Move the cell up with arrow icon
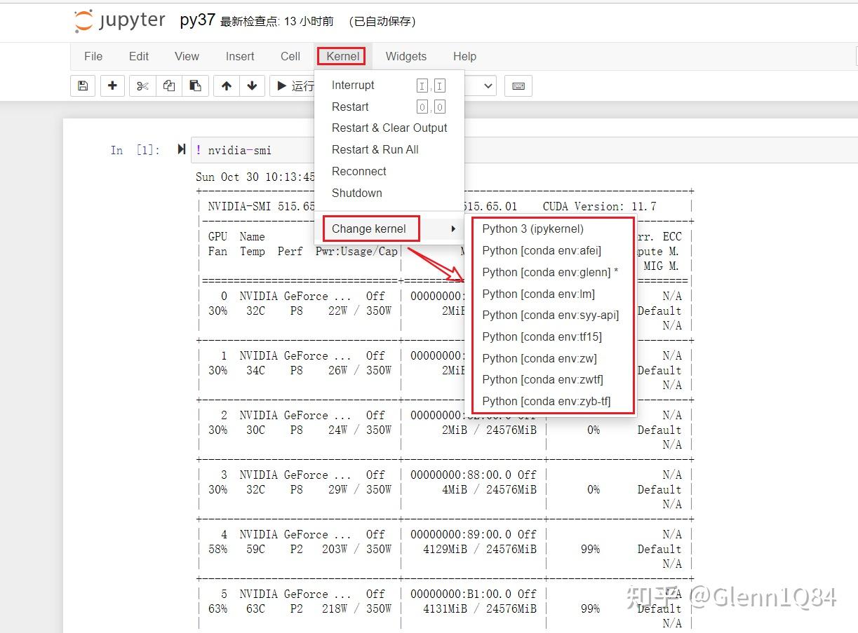Viewport: 858px width, 633px height. coord(225,86)
